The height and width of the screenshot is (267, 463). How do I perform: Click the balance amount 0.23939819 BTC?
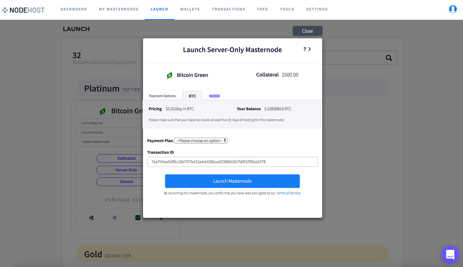tap(278, 109)
